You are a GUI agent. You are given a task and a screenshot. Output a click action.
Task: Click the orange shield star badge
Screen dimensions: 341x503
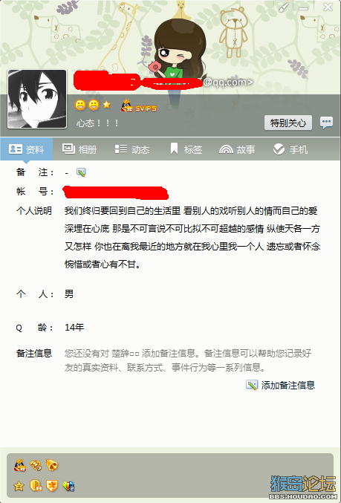tap(52, 486)
